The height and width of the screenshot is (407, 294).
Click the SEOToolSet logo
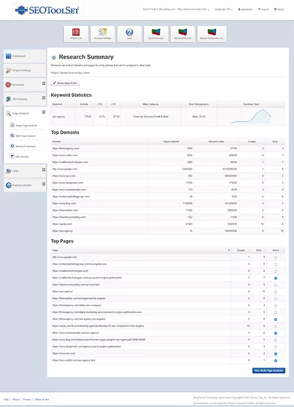tap(47, 10)
